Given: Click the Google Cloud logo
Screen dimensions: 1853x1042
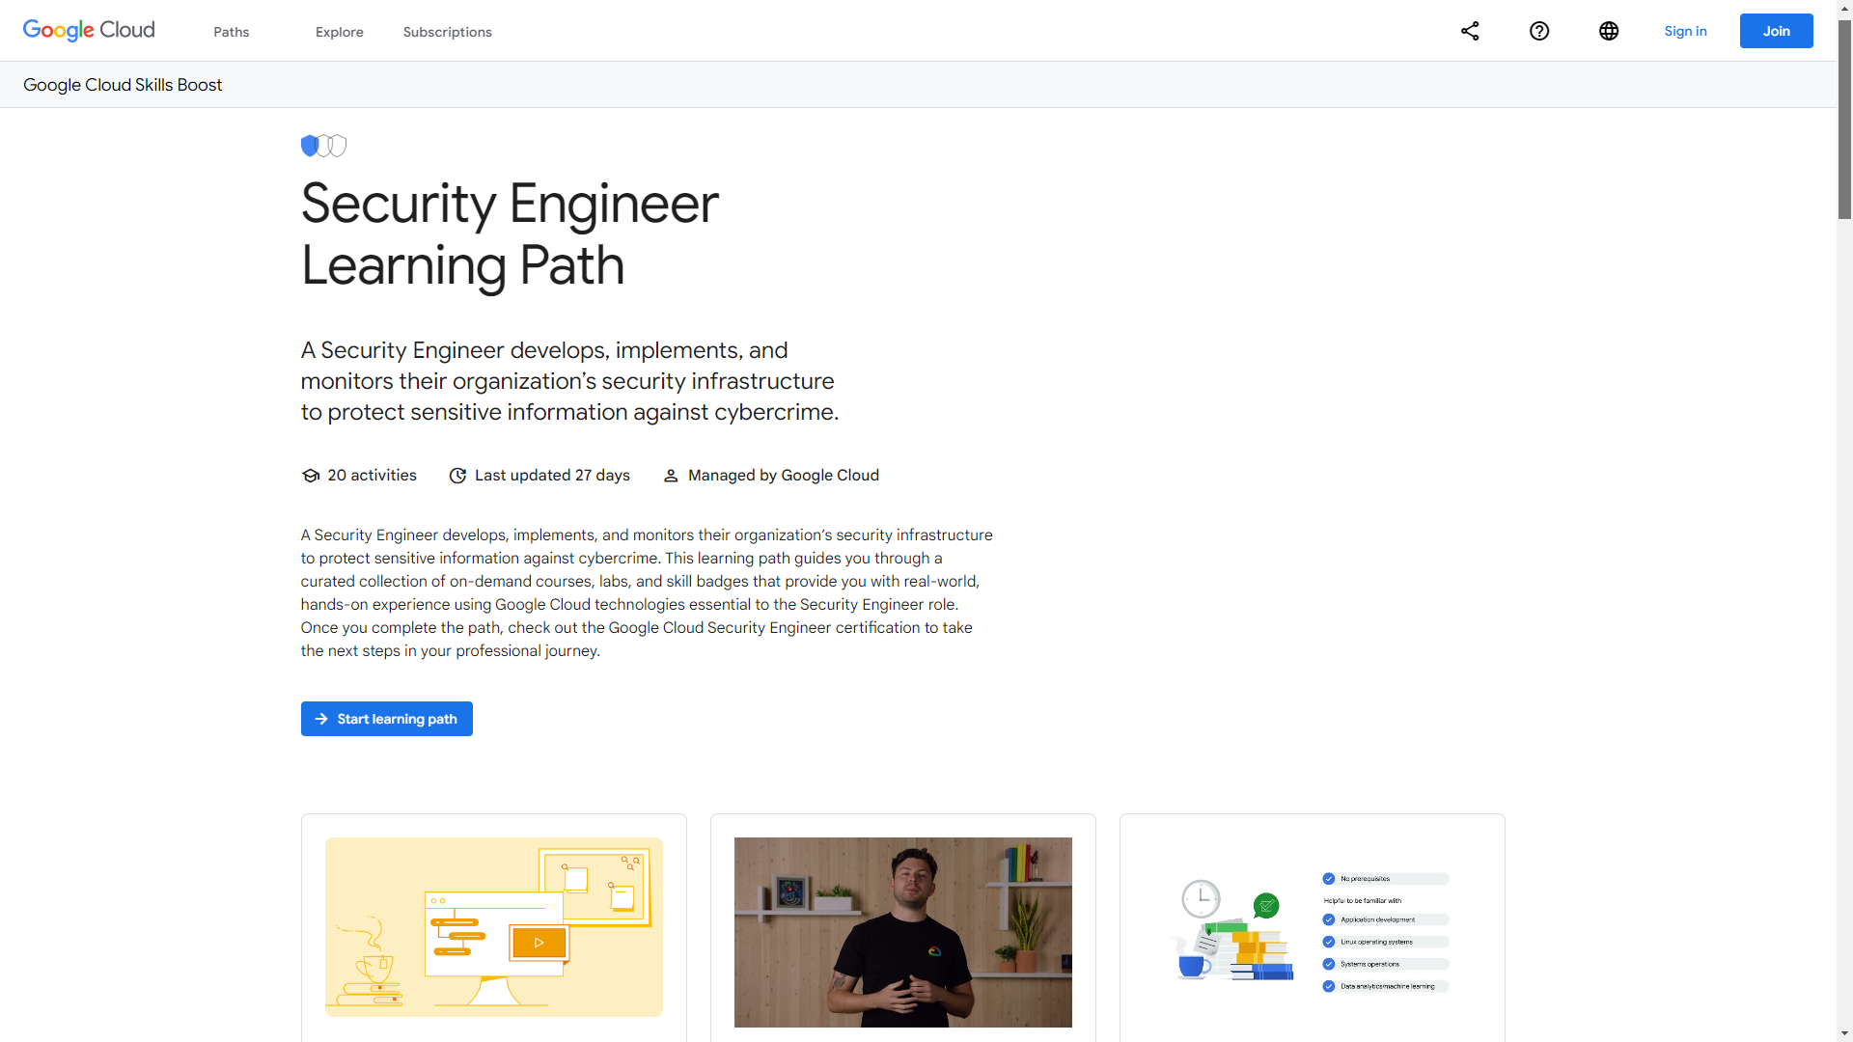Looking at the screenshot, I should [x=89, y=30].
